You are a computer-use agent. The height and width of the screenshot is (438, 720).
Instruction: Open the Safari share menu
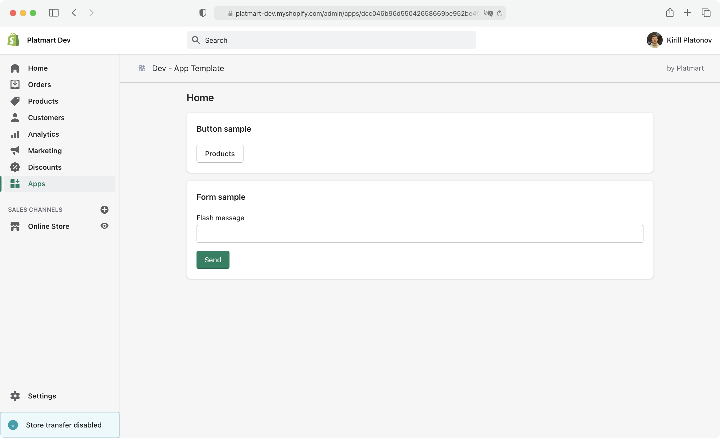(x=670, y=13)
